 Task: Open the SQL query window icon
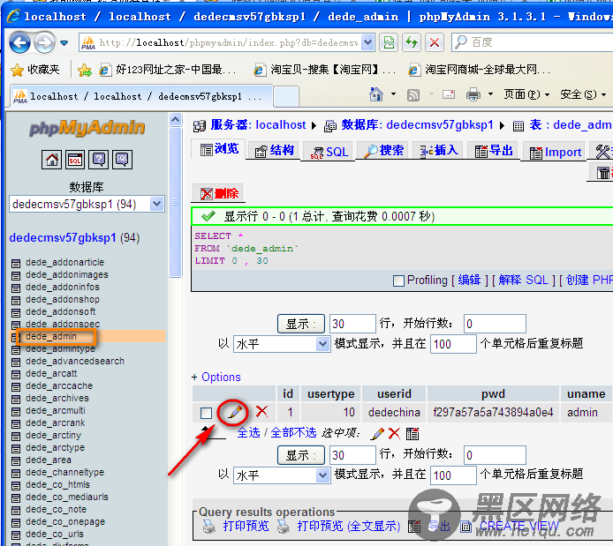pos(75,160)
